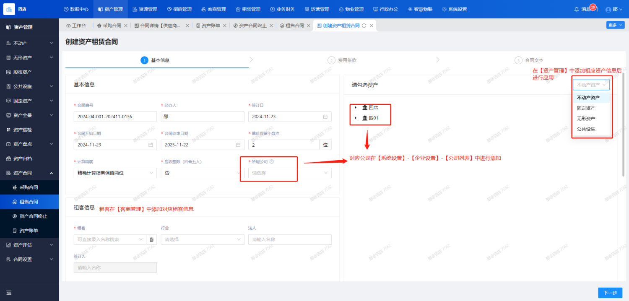Expand 公共设施 in the sidebar
Image resolution: width=629 pixels, height=301 pixels.
tap(29, 86)
